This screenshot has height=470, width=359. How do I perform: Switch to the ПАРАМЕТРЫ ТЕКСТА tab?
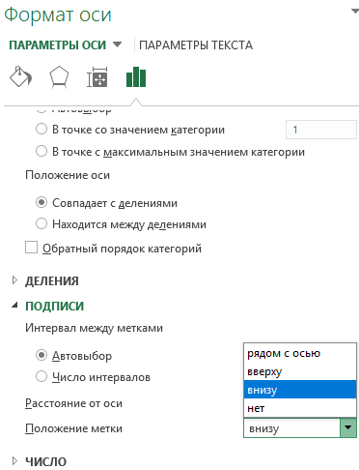click(x=196, y=44)
